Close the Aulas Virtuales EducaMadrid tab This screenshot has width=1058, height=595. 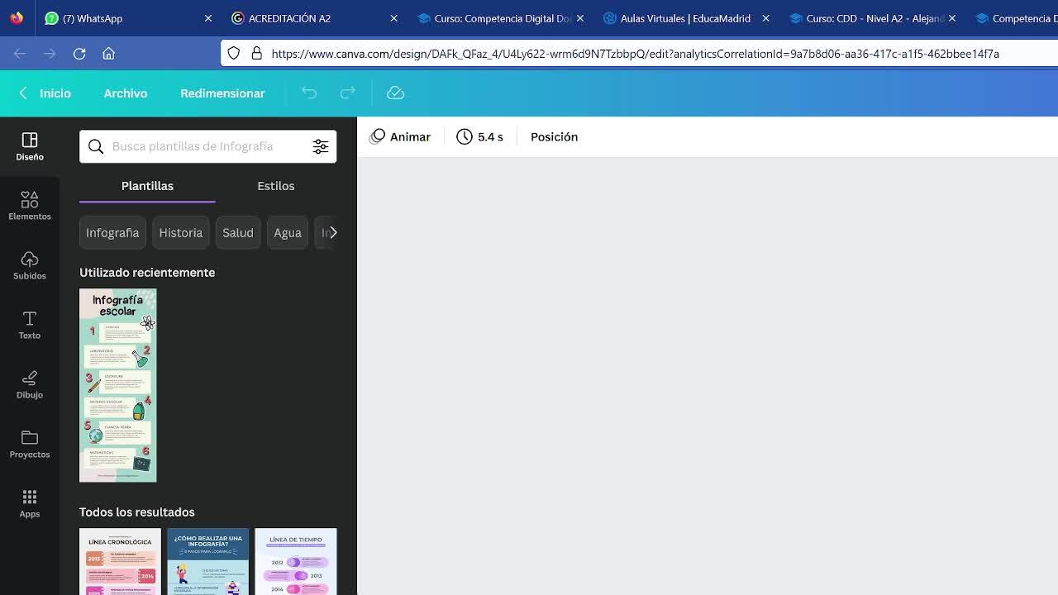click(x=765, y=18)
